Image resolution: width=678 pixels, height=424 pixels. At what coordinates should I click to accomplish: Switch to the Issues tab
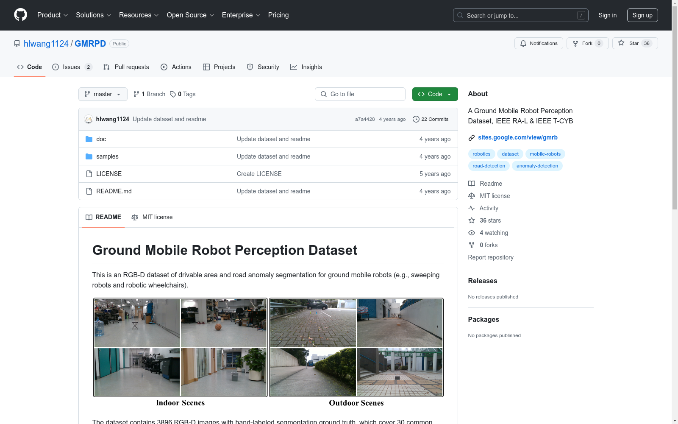click(70, 67)
